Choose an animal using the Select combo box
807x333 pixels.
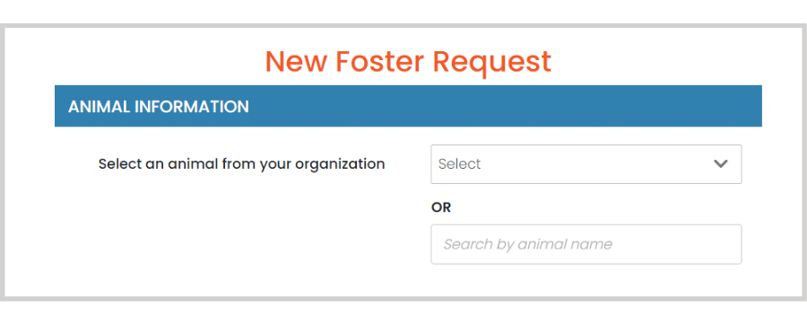click(586, 164)
